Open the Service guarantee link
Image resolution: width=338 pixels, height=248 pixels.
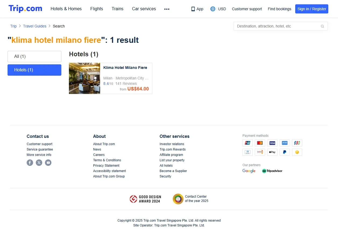click(x=40, y=149)
